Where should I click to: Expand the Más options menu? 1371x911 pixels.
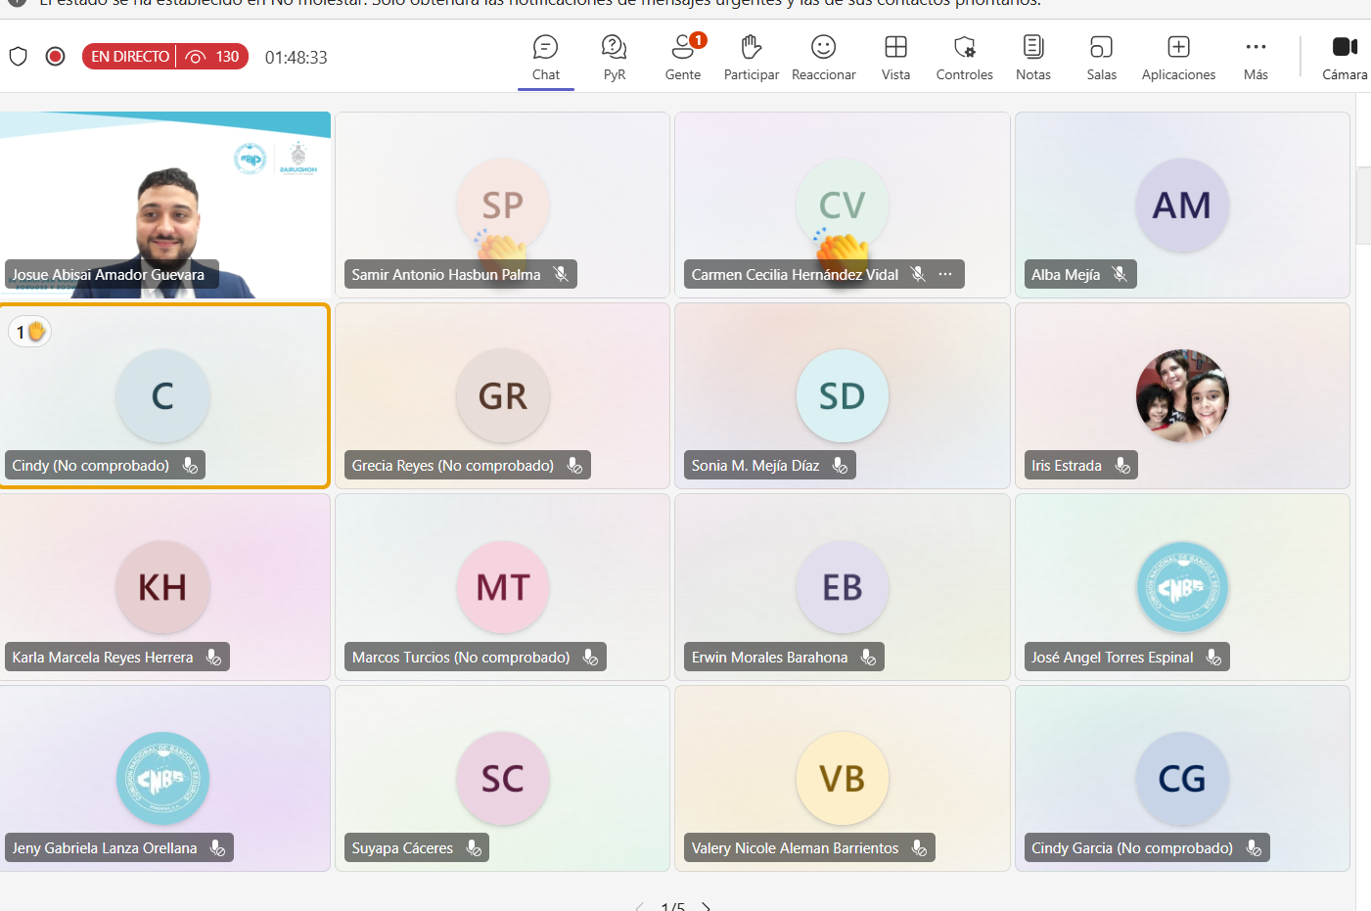[x=1256, y=58]
